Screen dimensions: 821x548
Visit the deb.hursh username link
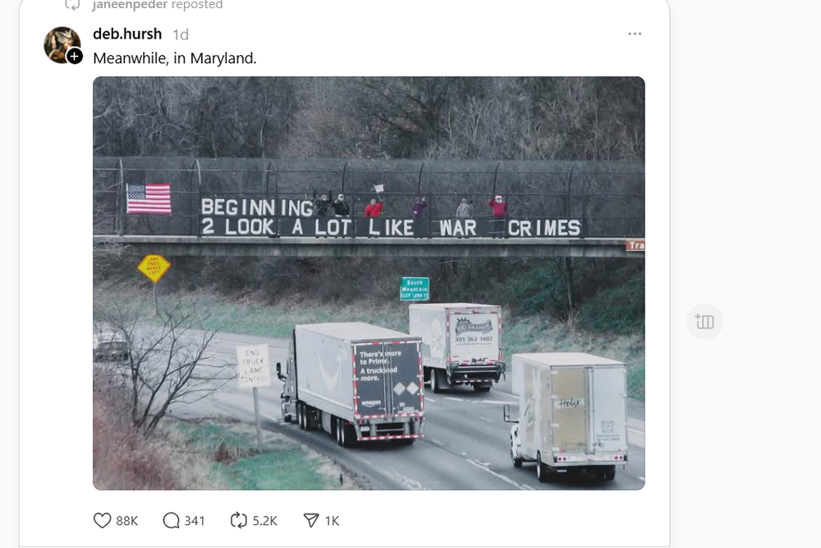[128, 34]
